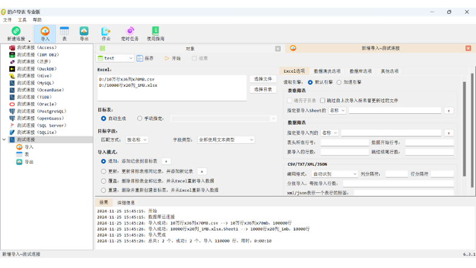Select 测试连接 (SQLite) connection
Viewport: 476px width, 268px height.
37,132
